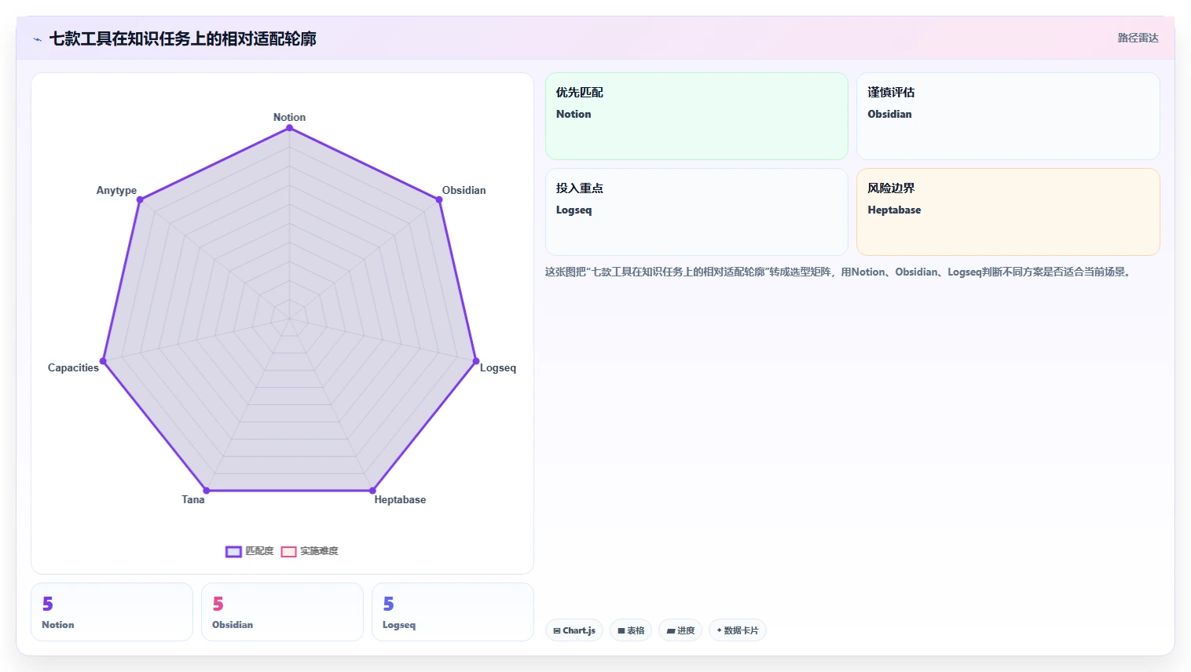The height and width of the screenshot is (672, 1191).
Task: Click the Notion axis label on radar
Action: pos(289,117)
